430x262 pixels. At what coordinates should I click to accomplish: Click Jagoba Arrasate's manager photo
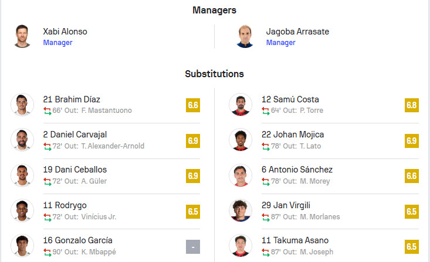[245, 36]
